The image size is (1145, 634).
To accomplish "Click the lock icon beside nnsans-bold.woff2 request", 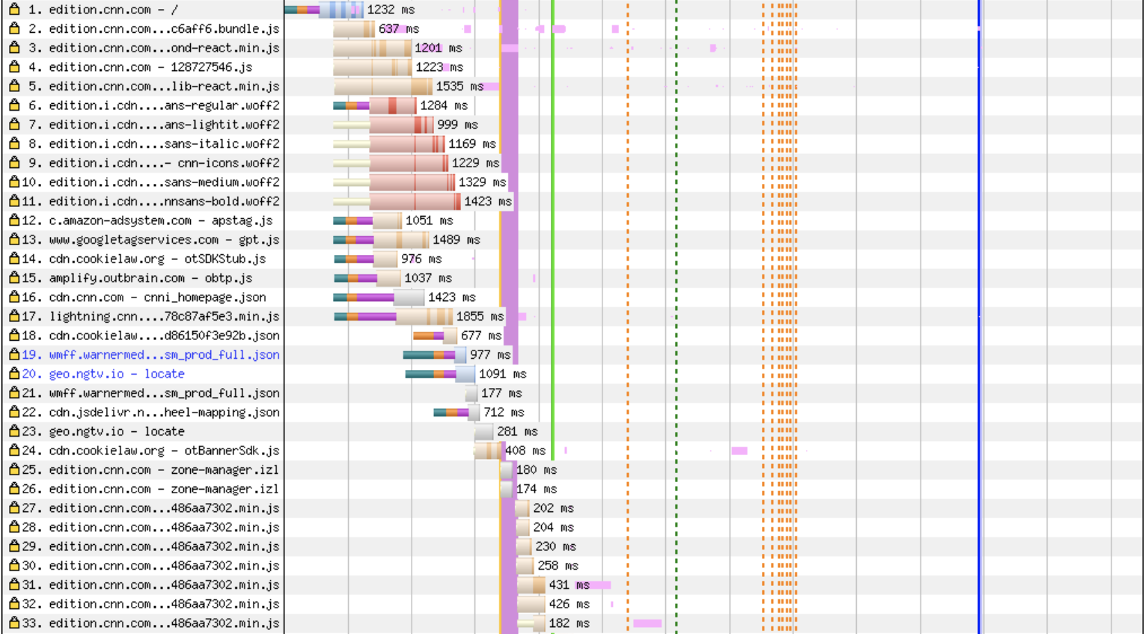I will click(x=14, y=201).
